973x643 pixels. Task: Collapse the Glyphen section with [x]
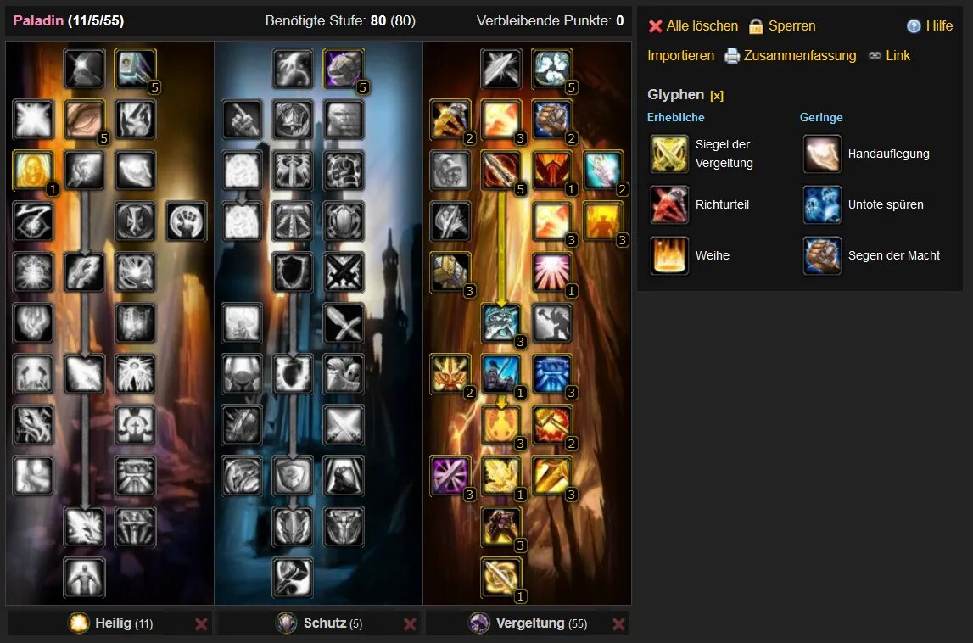click(x=717, y=96)
